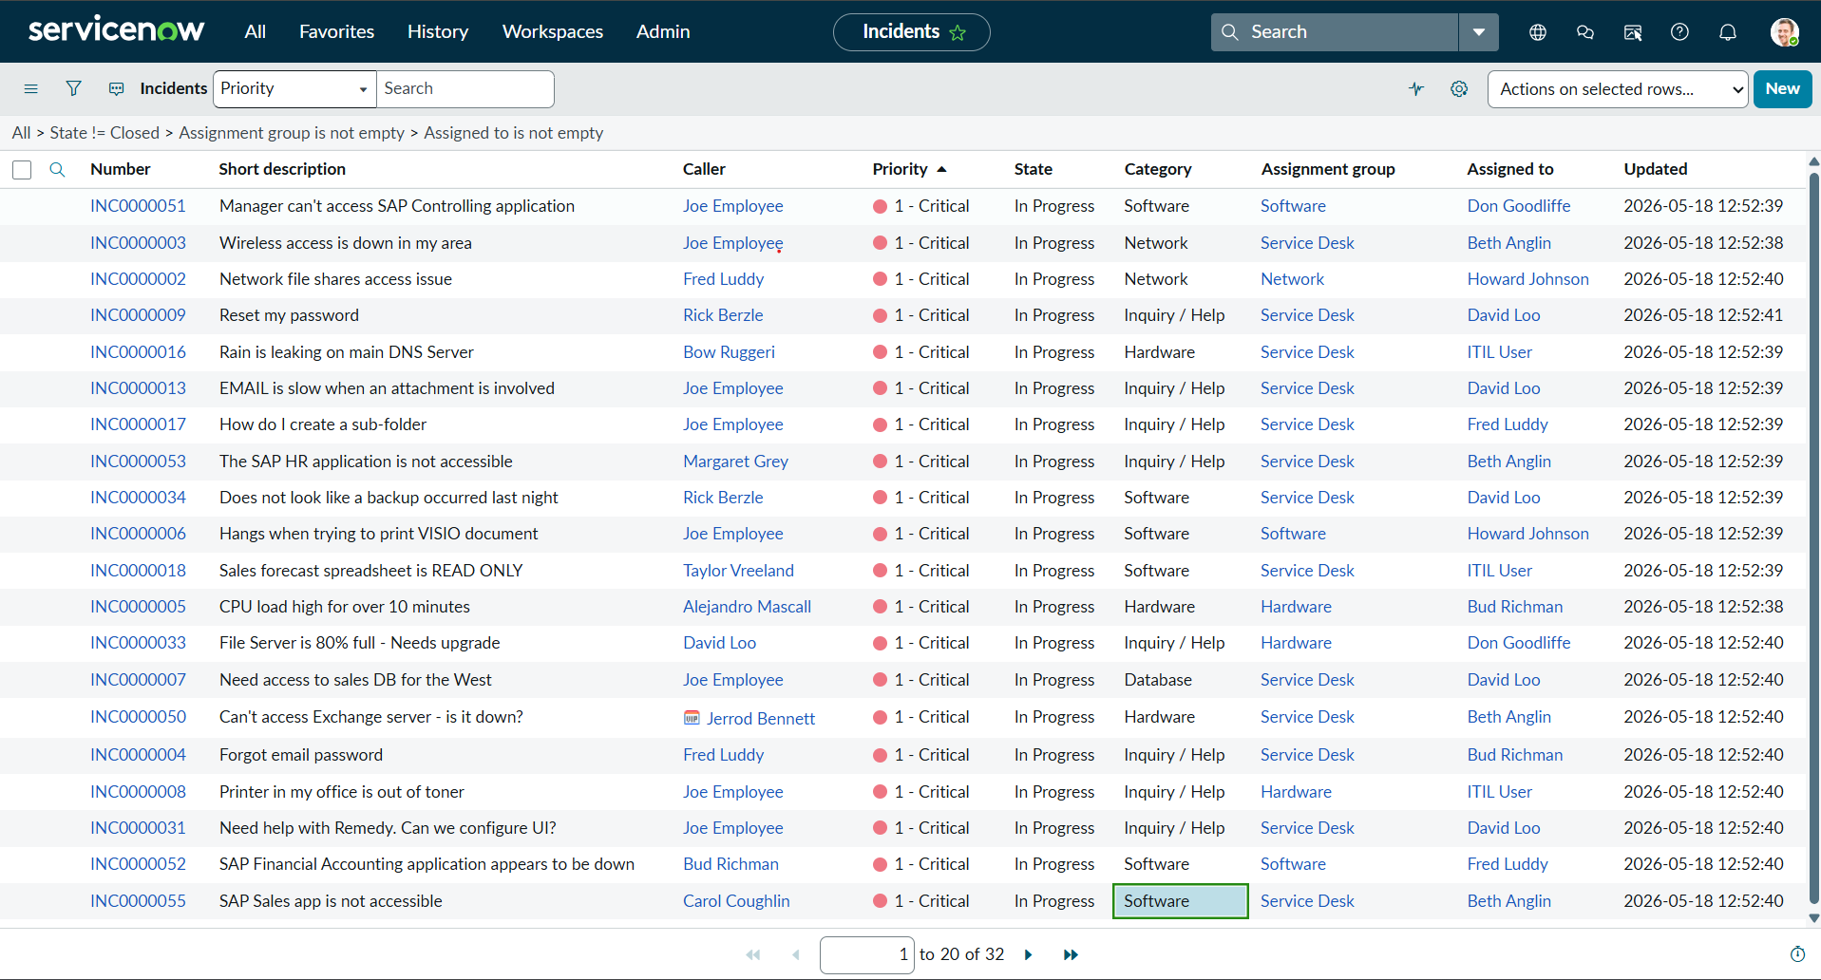Go to the next page arrow
1821x980 pixels.
tap(1028, 954)
